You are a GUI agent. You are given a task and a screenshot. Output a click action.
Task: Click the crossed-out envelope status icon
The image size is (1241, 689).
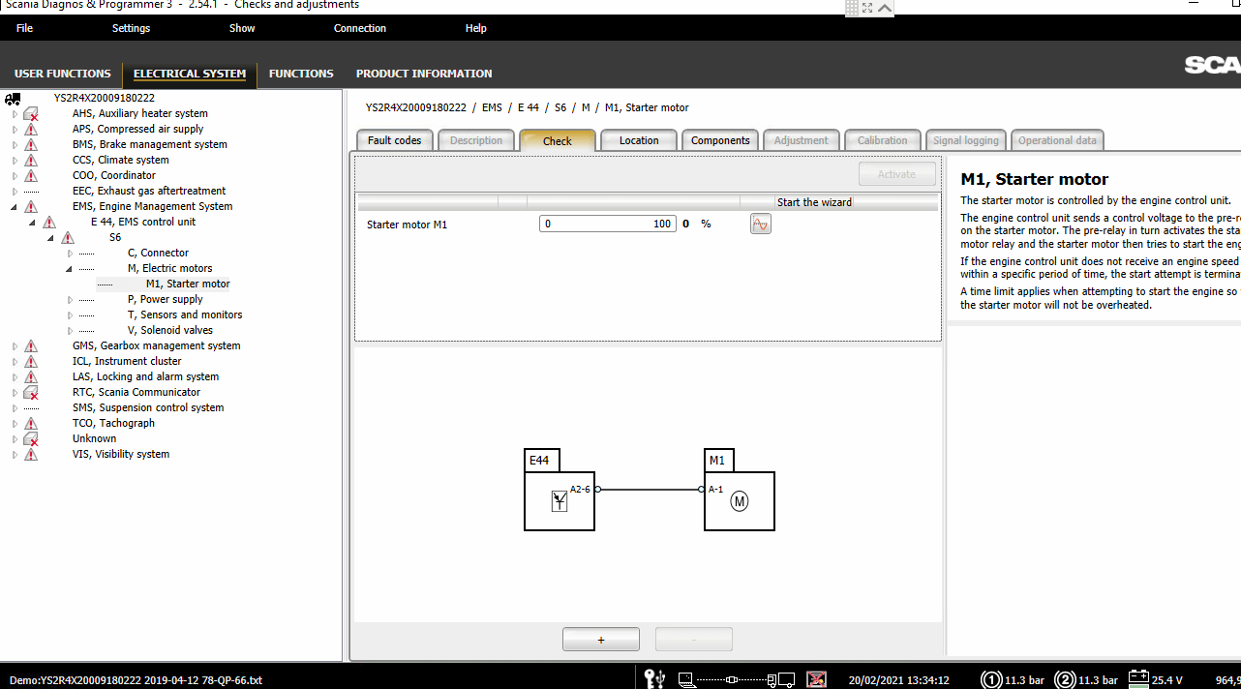point(817,679)
